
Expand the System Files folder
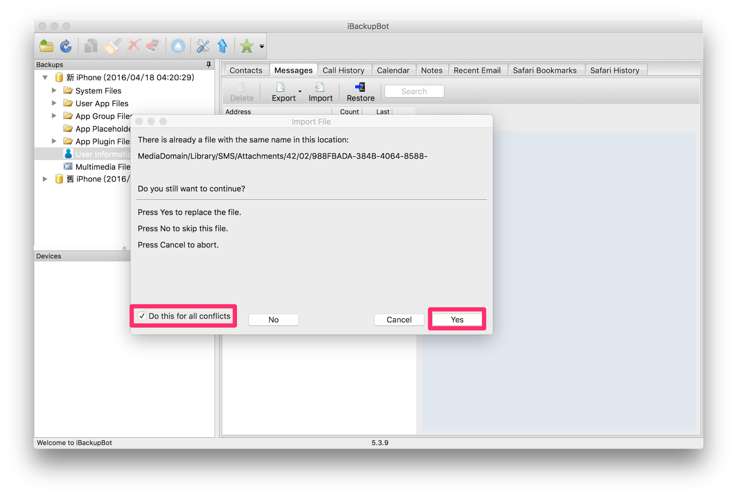[x=54, y=90]
